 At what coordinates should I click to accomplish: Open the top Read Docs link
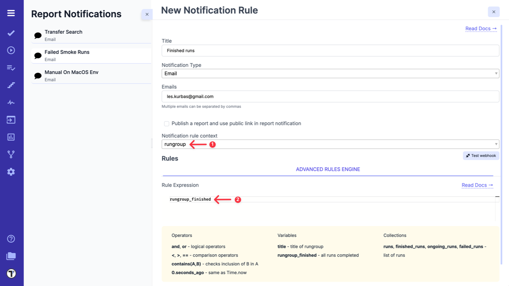click(481, 29)
